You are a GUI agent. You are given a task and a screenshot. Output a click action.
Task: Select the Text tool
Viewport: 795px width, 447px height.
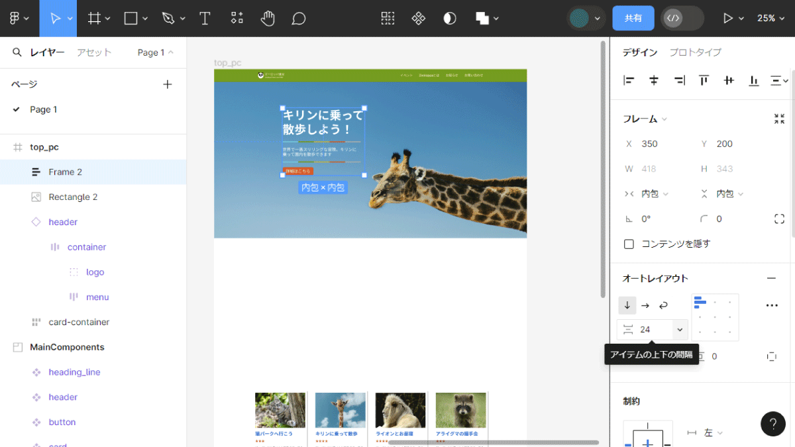[205, 19]
